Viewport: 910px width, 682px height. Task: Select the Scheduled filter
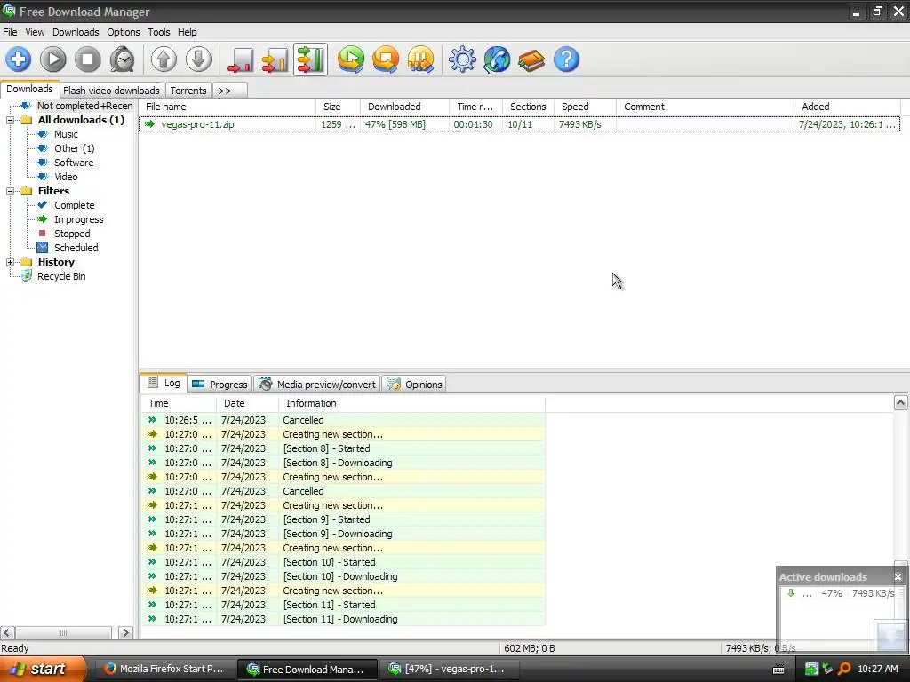pos(76,248)
